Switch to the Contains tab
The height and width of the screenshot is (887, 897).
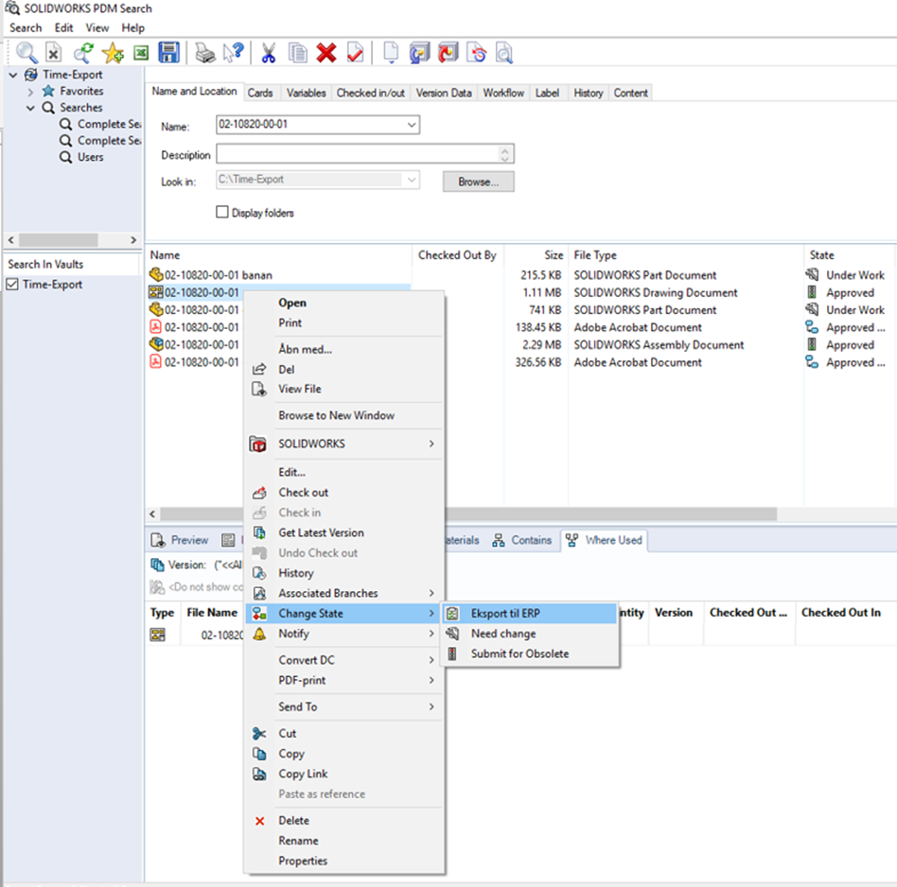pos(522,540)
